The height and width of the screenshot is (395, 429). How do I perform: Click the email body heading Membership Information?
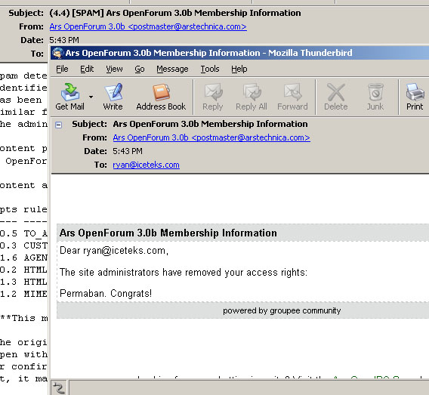(x=168, y=233)
